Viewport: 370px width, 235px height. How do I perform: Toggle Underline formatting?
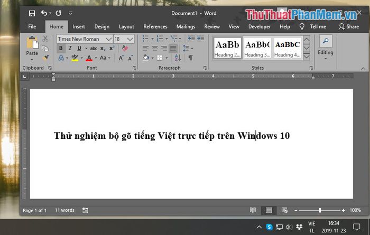79,48
